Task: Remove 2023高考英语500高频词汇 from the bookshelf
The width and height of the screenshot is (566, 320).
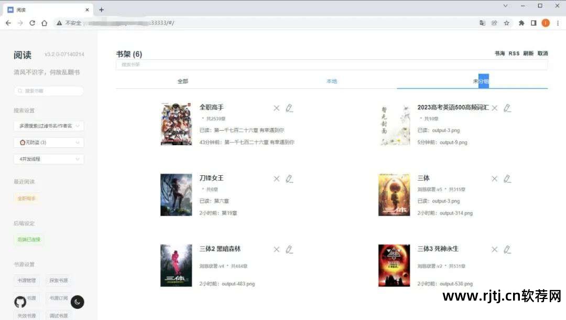Action: click(495, 108)
